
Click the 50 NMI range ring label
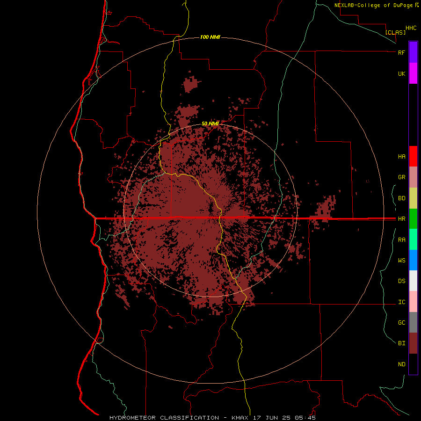[x=210, y=123]
